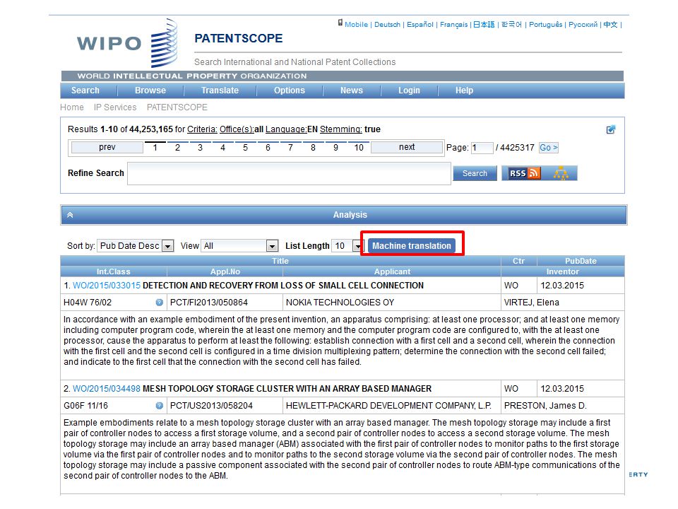
Task: Click the Go > button
Action: (548, 148)
